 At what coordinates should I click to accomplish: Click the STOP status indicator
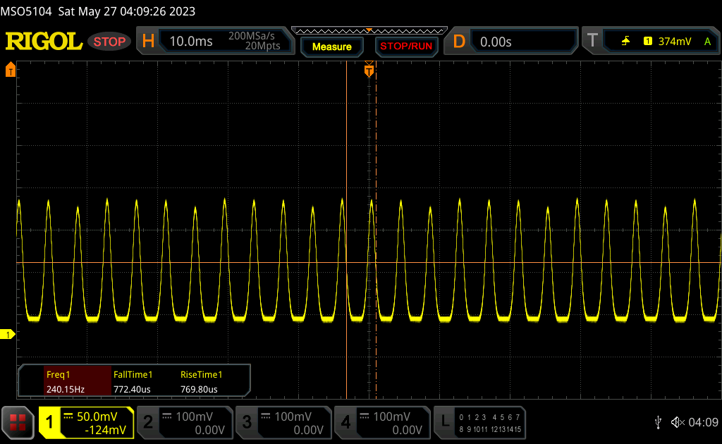[x=109, y=42]
